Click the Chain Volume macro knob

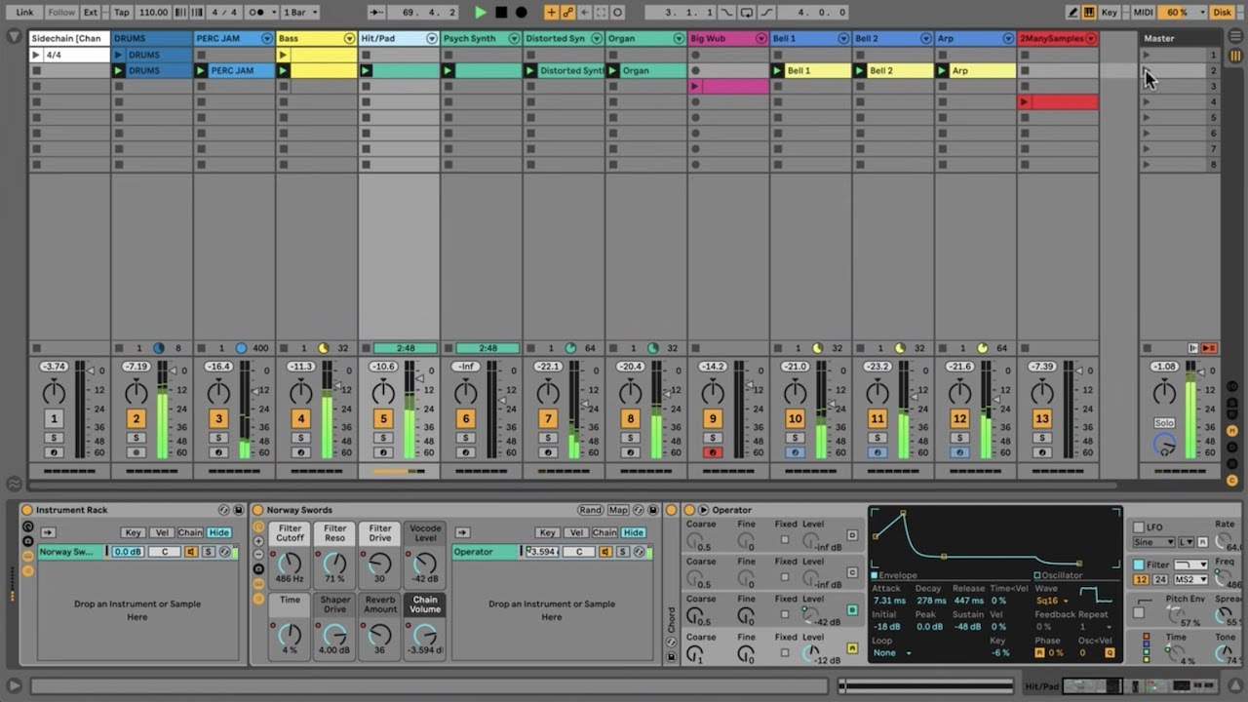(425, 635)
